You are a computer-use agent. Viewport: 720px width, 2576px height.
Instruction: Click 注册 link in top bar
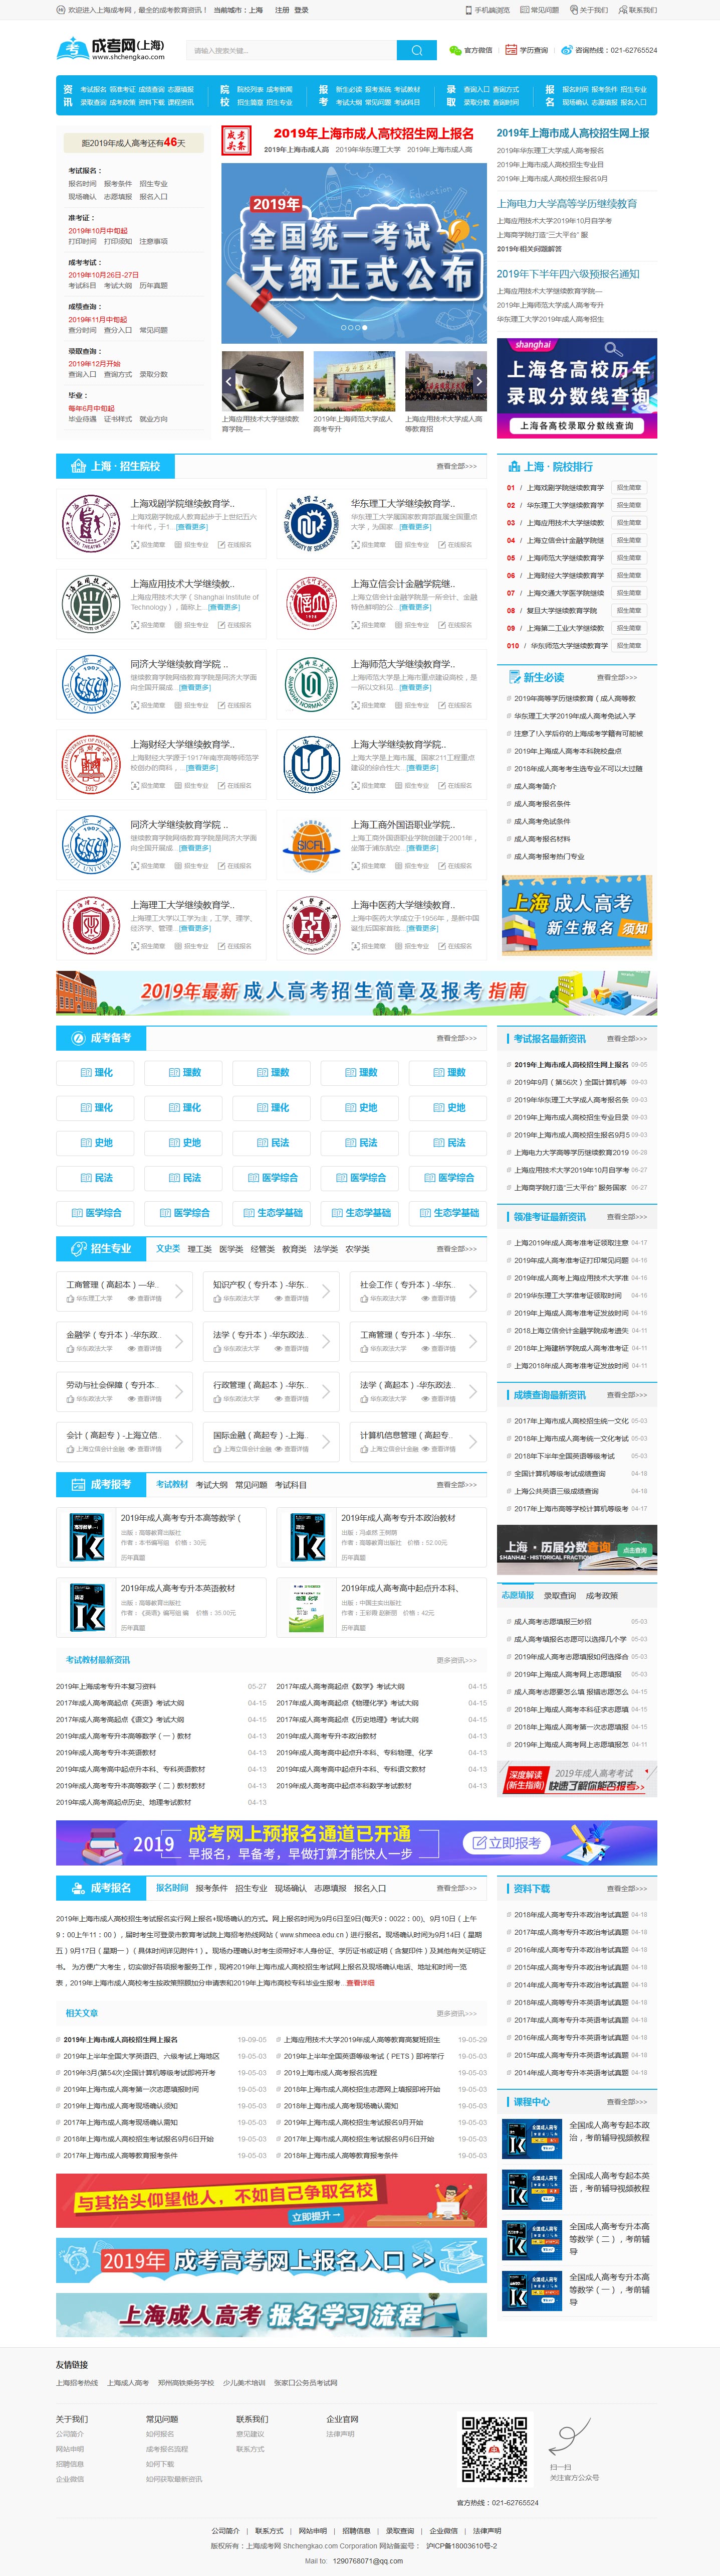point(282,10)
